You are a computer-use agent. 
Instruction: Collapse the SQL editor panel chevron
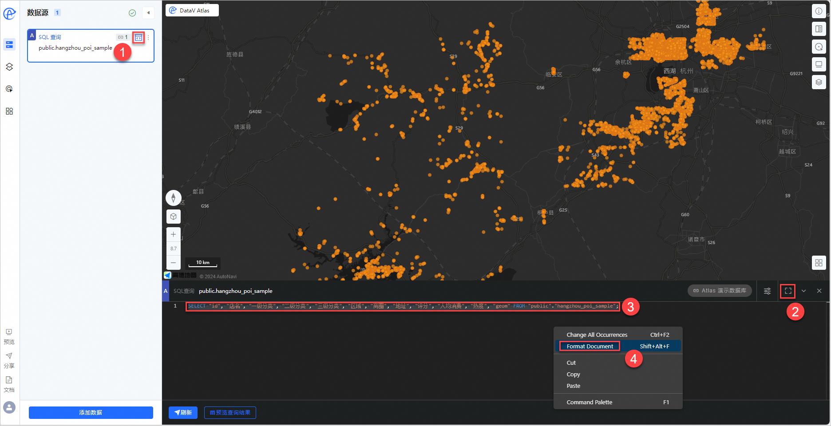[x=803, y=291]
